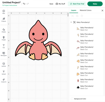Save the project
Viewport: 105px width, 102px height.
tap(51, 4)
